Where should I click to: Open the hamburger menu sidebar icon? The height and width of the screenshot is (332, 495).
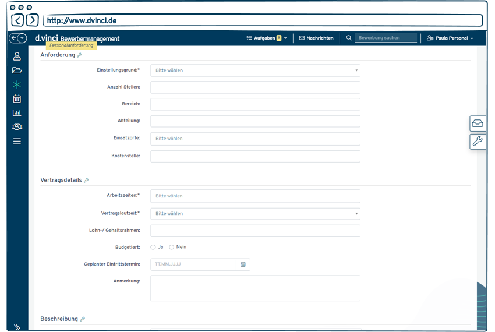(x=17, y=141)
